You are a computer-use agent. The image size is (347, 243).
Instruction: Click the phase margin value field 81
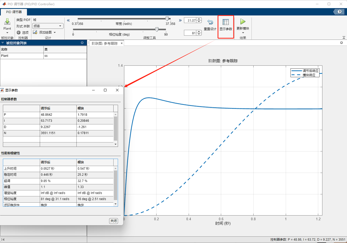click(190, 33)
